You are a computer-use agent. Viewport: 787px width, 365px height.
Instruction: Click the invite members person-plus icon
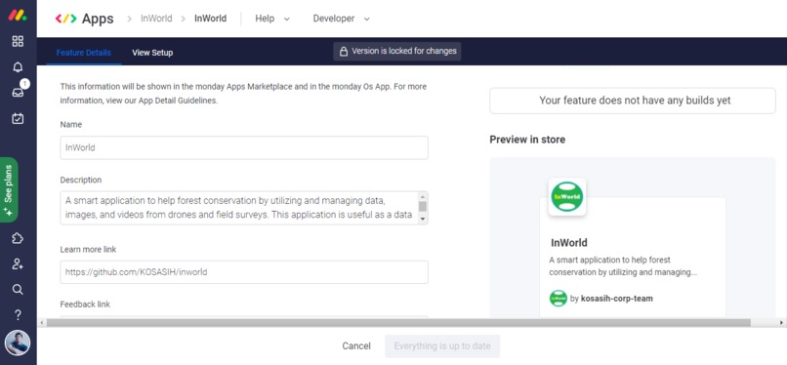point(18,264)
